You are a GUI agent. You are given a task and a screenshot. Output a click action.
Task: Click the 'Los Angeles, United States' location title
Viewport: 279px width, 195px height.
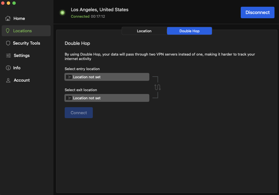click(x=100, y=10)
